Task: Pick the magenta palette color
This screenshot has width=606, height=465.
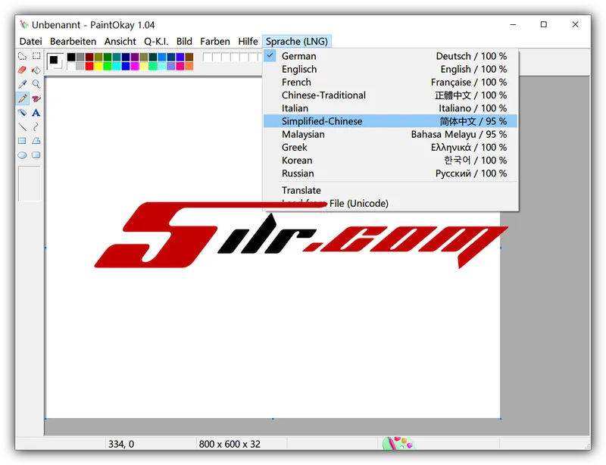Action: coord(135,66)
